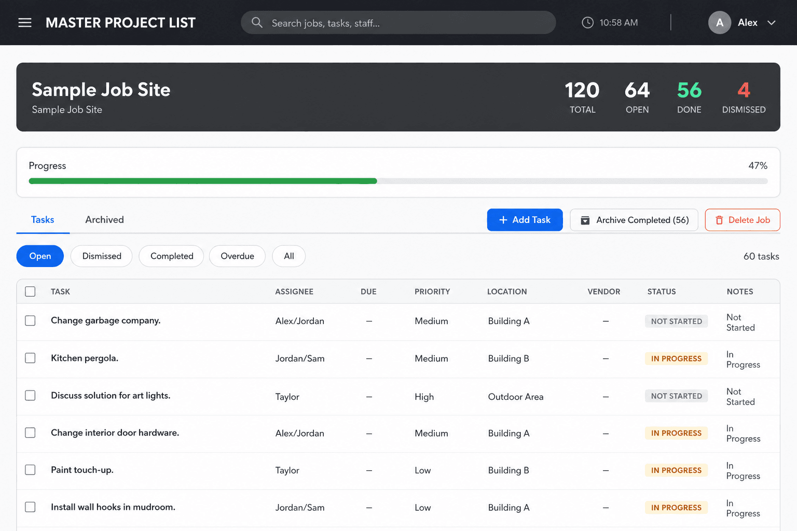The image size is (797, 531).
Task: Check the Change interior door hardware checkbox
Action: coord(30,432)
